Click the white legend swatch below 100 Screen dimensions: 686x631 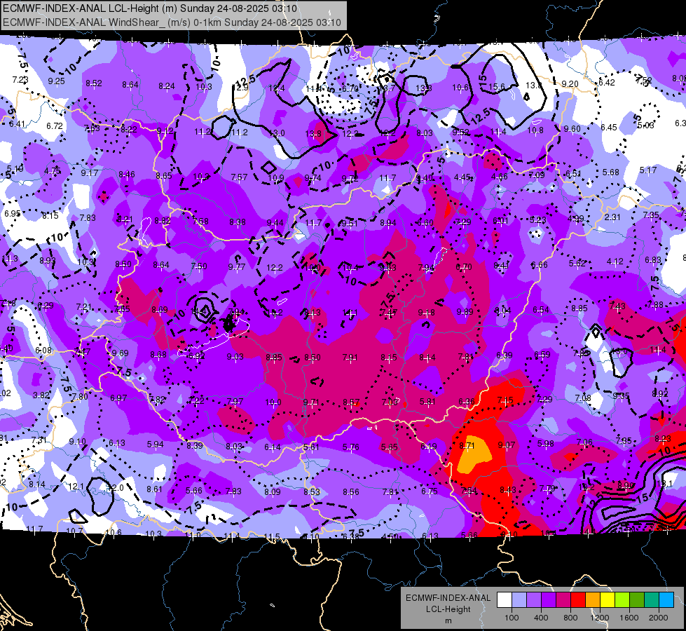coord(505,600)
